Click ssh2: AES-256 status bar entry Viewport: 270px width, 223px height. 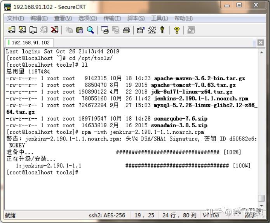pyautogui.click(x=107, y=215)
